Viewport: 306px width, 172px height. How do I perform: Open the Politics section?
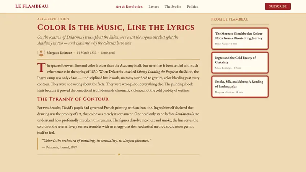[192, 6]
